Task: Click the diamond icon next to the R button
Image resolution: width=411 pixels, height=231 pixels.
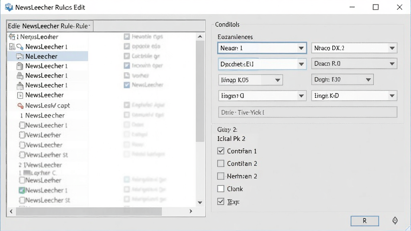Action: coord(395,221)
